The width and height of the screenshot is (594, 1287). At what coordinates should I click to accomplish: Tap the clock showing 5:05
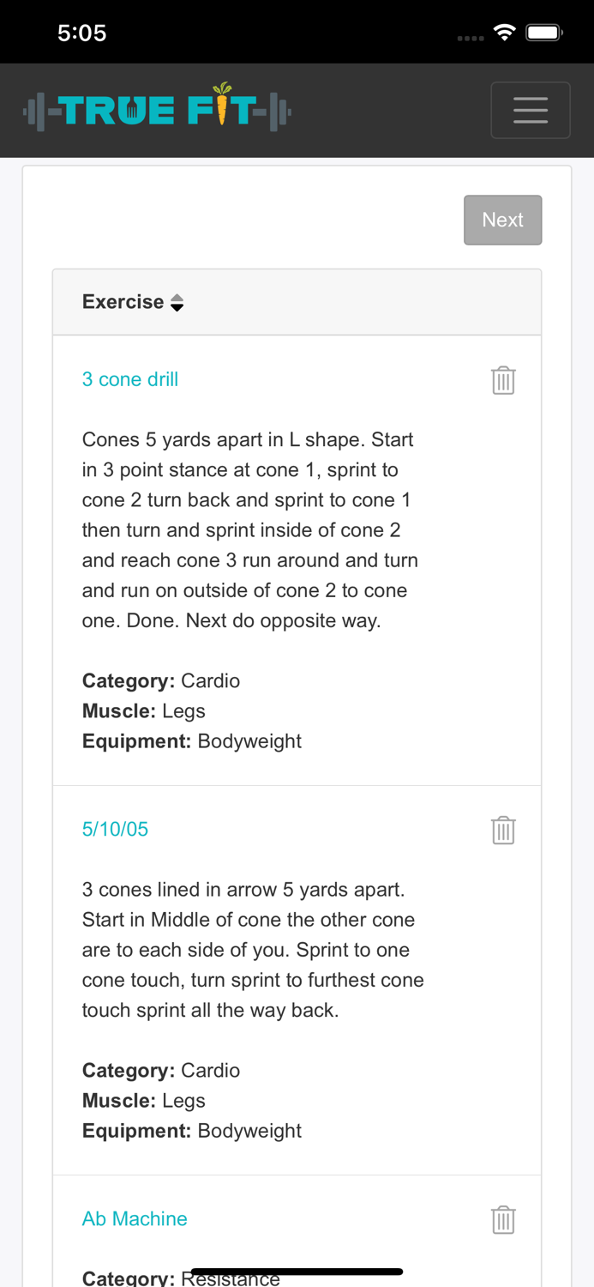click(x=82, y=32)
